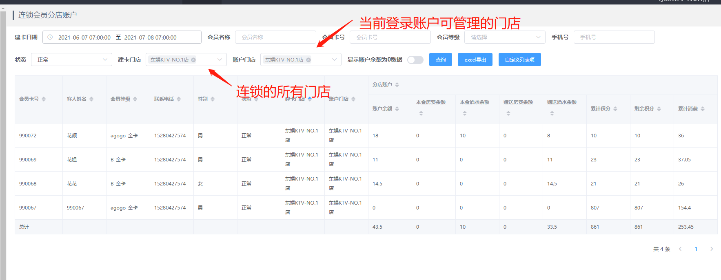Click card number 990069
The image size is (721, 280).
pos(28,160)
